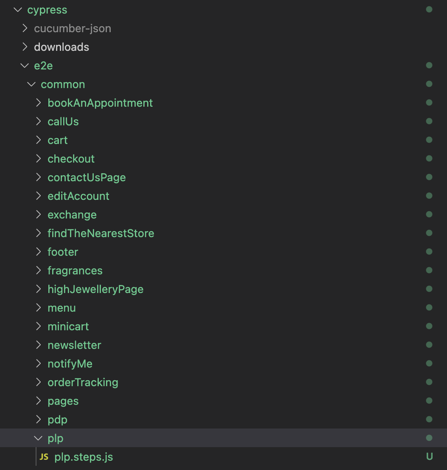Image resolution: width=447 pixels, height=470 pixels.
Task: Click the green dot beside checkout
Action: coord(429,158)
